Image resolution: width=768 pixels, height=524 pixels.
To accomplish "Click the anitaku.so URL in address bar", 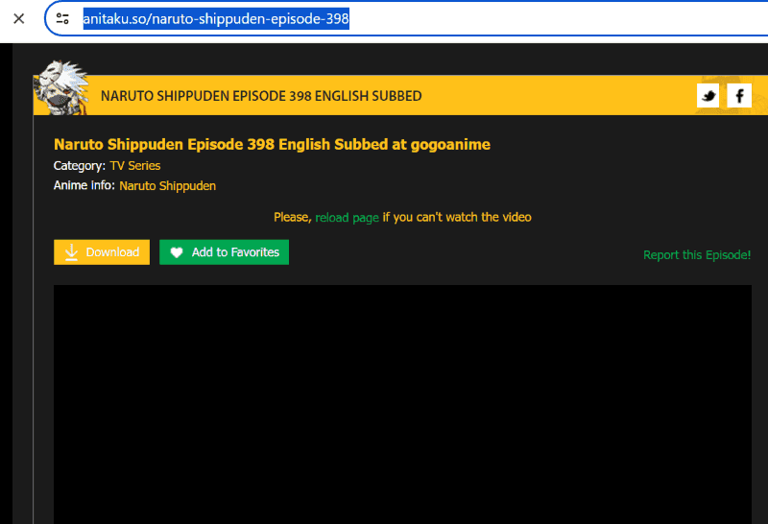I will click(x=215, y=19).
